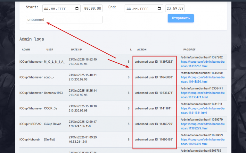Click timestamp 23/Oct/2025 12:50:17
The width and height of the screenshot is (246, 153).
point(83,122)
